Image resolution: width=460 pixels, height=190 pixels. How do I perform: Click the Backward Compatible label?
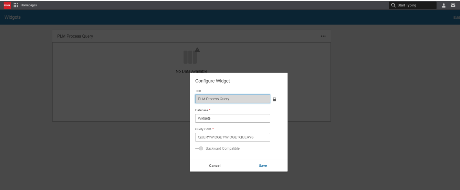point(223,148)
